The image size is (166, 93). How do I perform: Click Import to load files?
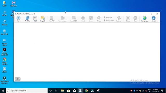[x=43, y=19]
